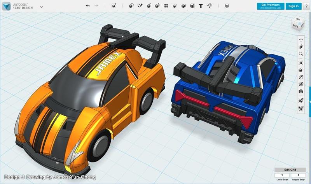Expand the collapsed right side panel tab
The image size is (311, 184).
310,102
